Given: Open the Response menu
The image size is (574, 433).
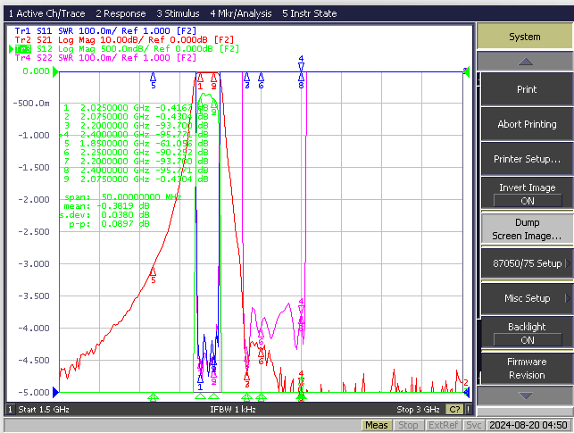Looking at the screenshot, I should (x=121, y=13).
